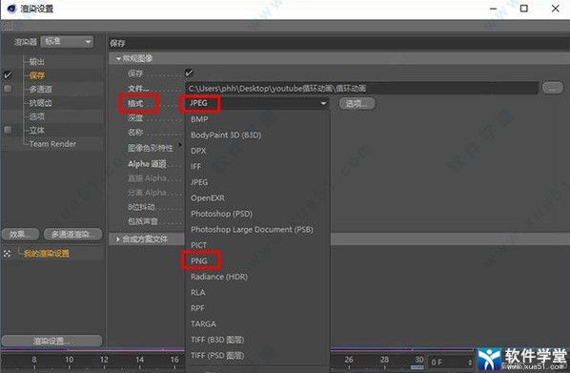Image resolution: width=570 pixels, height=373 pixels.
Task: Click the 效果... button
Action: pyautogui.click(x=20, y=235)
